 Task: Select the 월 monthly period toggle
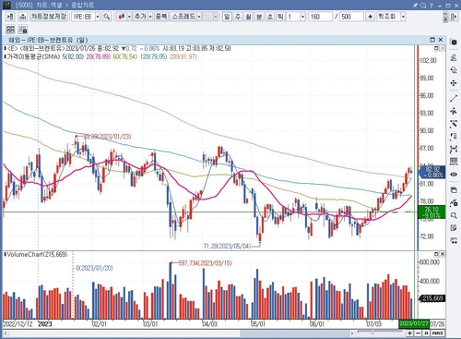[249, 17]
